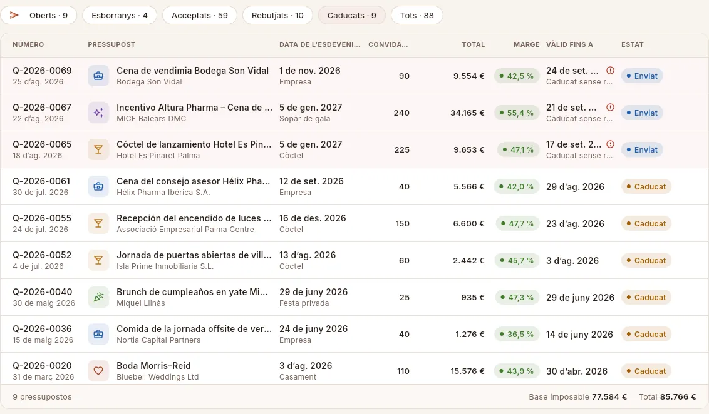709x414 pixels.
Task: Click the Enviat status badge on Q-2026-0067
Action: tap(642, 113)
